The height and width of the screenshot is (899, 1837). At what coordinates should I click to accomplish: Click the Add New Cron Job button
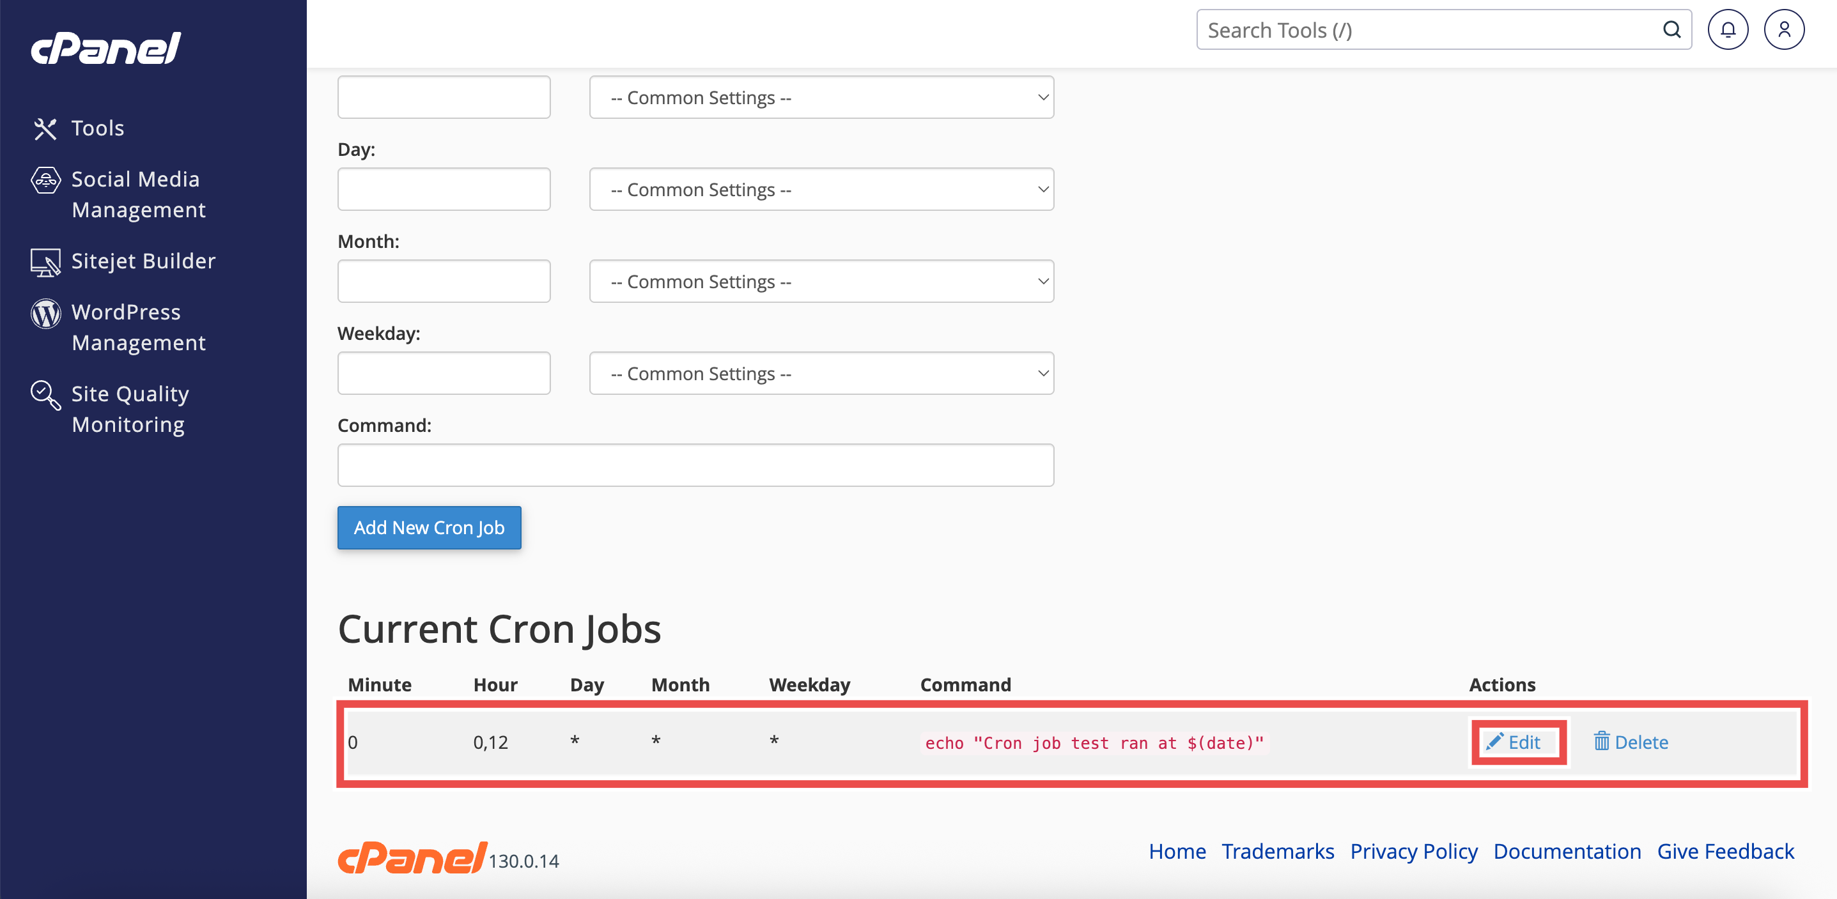tap(429, 528)
